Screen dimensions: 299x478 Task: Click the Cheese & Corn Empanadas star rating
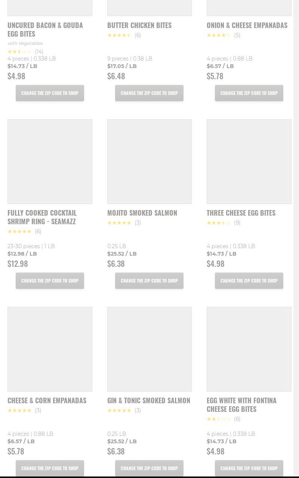point(19,410)
